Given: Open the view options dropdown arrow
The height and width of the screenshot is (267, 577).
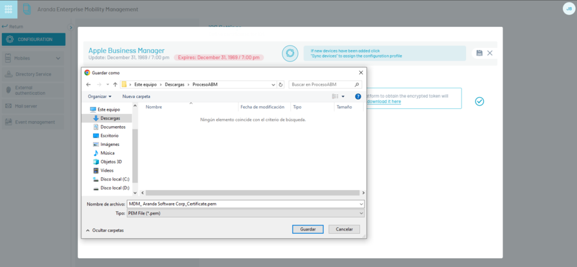Looking at the screenshot, I should point(343,96).
